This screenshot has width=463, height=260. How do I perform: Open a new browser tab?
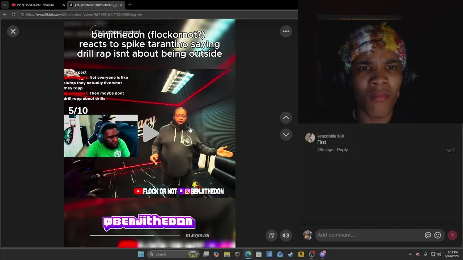click(x=130, y=5)
